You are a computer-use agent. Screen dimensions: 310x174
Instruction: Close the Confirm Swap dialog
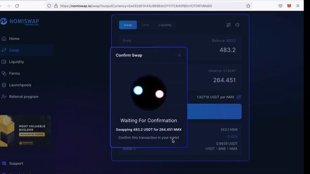179,55
